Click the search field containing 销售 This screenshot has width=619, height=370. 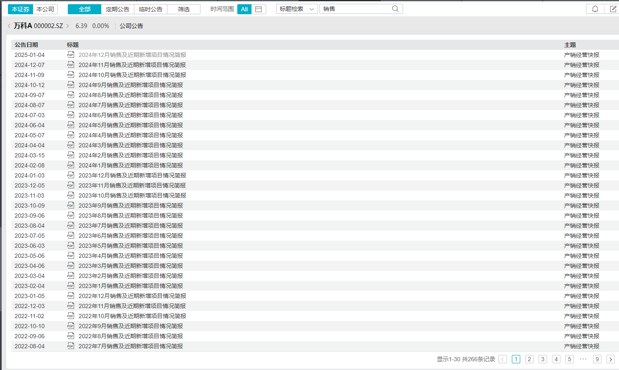[x=356, y=9]
